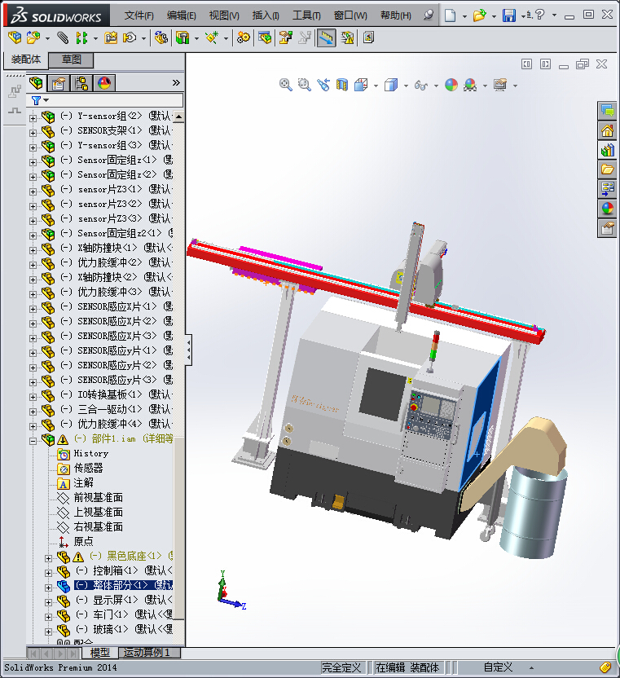Screen dimensions: 620x678
Task: Click the status bar tag icon
Action: click(x=605, y=667)
